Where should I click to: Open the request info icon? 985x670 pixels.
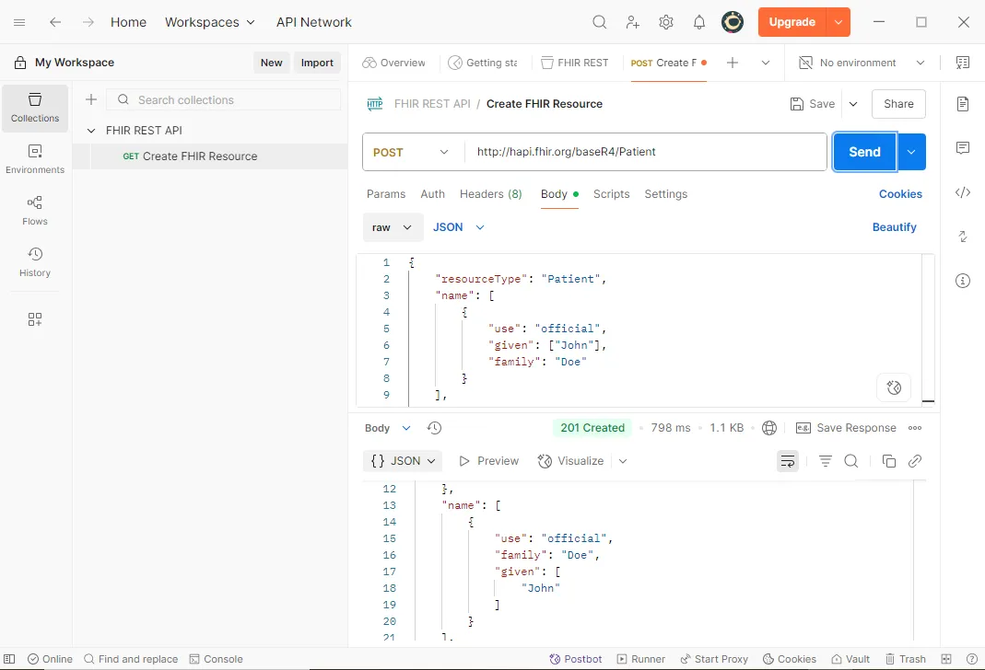click(963, 281)
